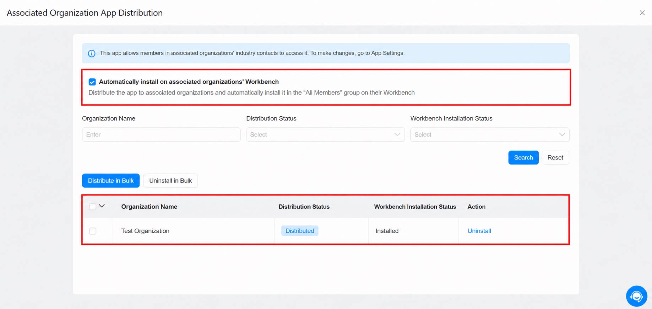Click the Distribution Status dropdown arrow icon

pyautogui.click(x=397, y=135)
